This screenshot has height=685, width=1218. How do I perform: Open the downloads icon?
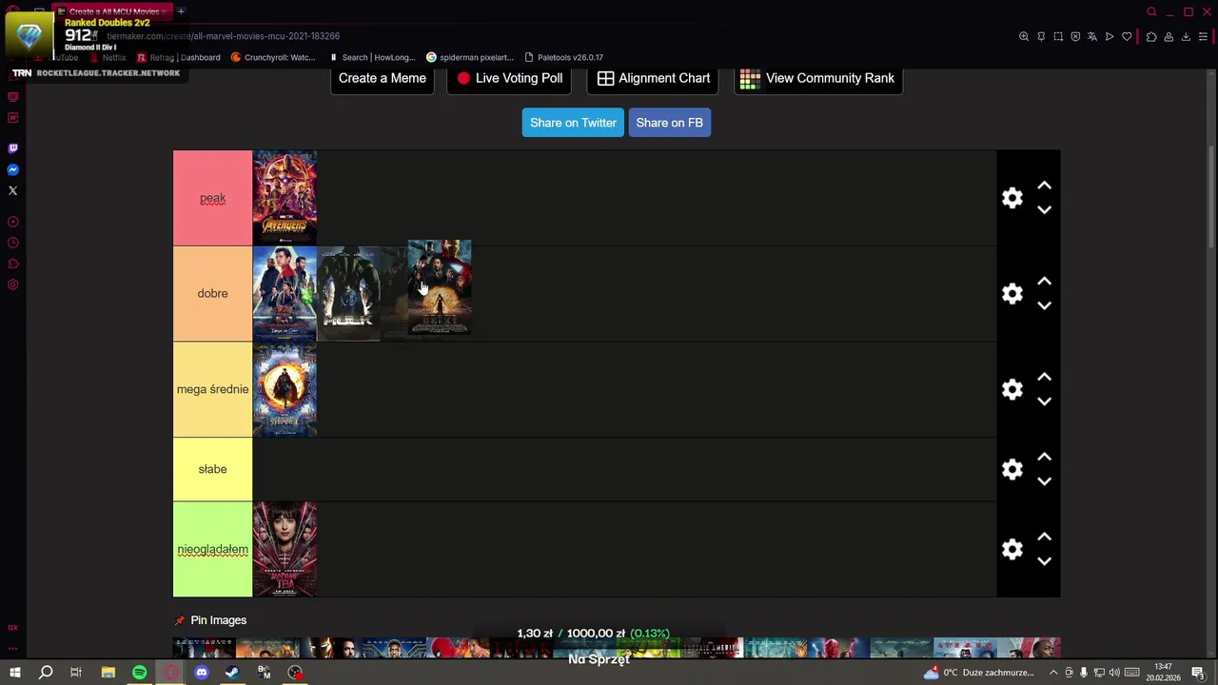click(1186, 37)
